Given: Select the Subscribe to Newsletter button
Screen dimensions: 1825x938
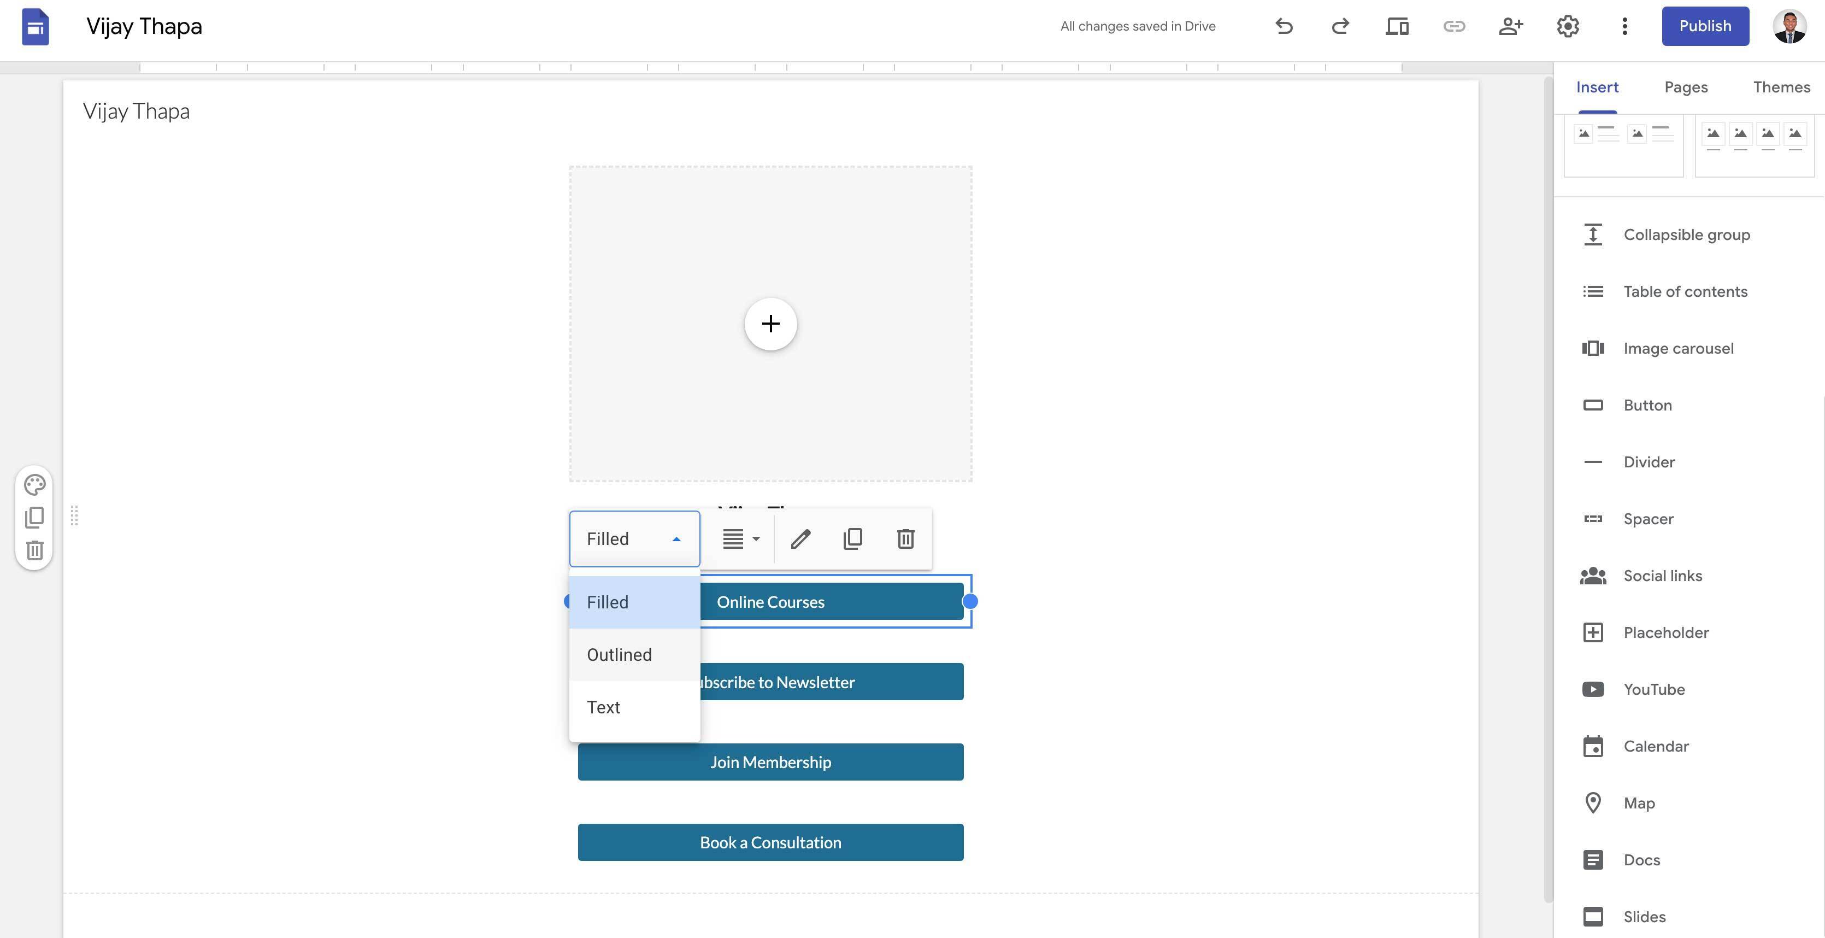Looking at the screenshot, I should pyautogui.click(x=832, y=682).
